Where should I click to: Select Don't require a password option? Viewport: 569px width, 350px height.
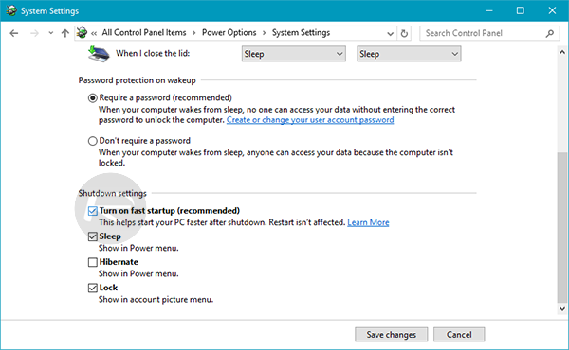point(93,141)
